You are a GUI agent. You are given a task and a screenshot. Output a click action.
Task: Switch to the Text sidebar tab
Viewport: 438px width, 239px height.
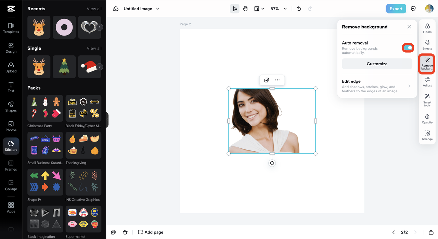click(x=11, y=87)
